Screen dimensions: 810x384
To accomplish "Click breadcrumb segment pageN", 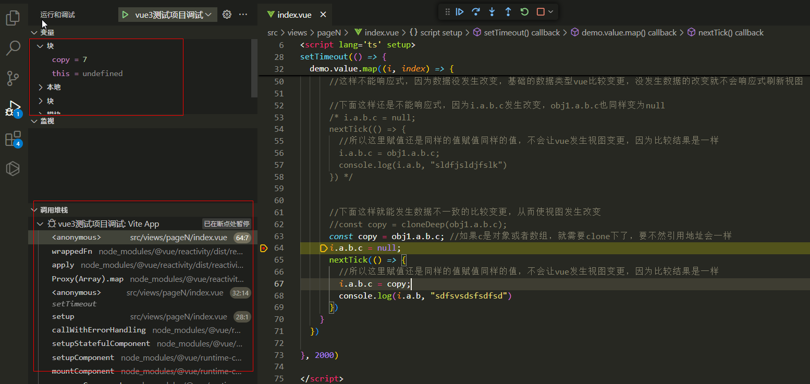I will [329, 32].
